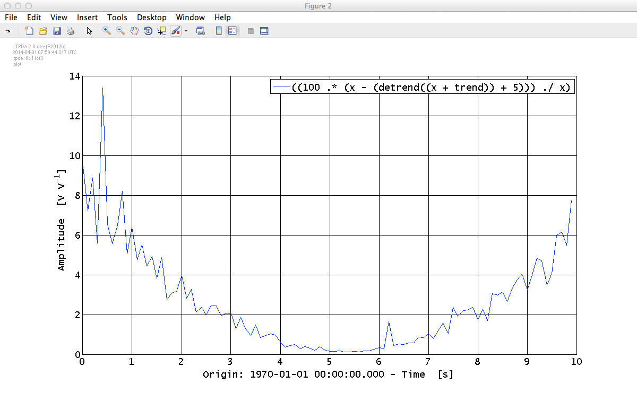Click the Hide Plot Tools icon
637x410 pixels.
pos(251,31)
